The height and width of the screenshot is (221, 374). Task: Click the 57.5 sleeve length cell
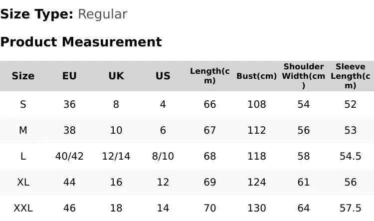[351, 208]
